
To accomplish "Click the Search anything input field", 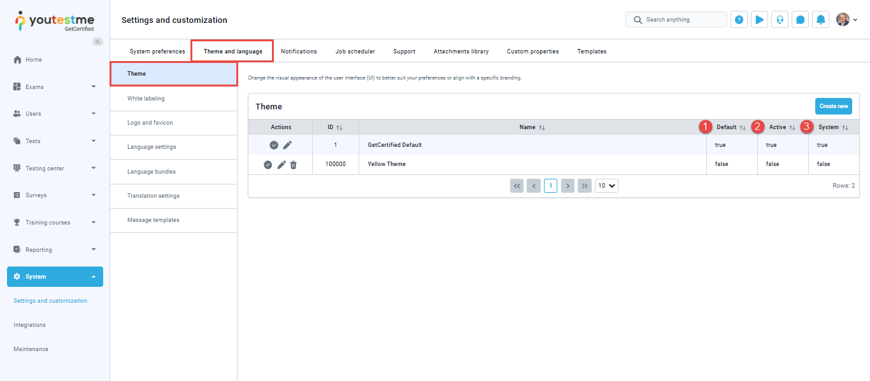I will 681,20.
